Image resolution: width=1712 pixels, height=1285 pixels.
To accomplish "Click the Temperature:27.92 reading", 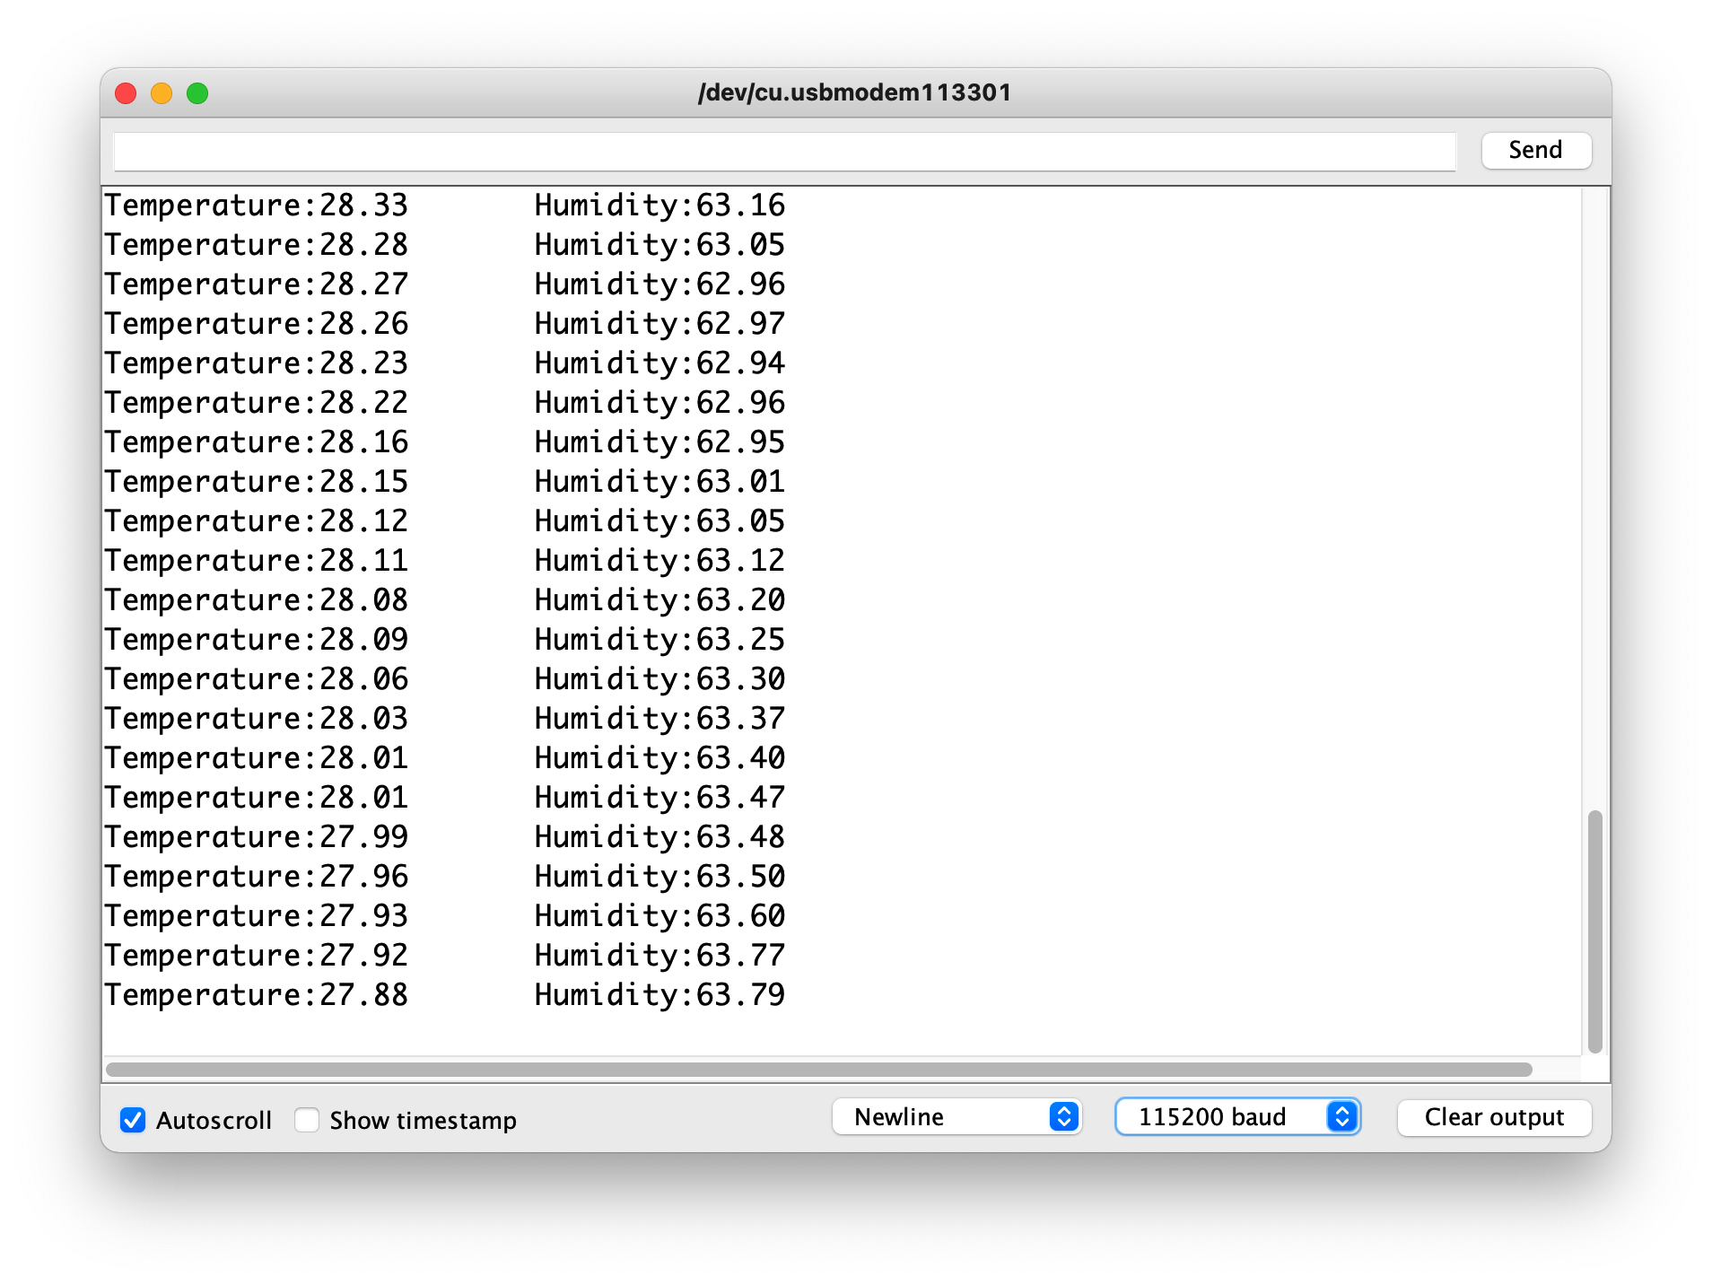I will [257, 956].
